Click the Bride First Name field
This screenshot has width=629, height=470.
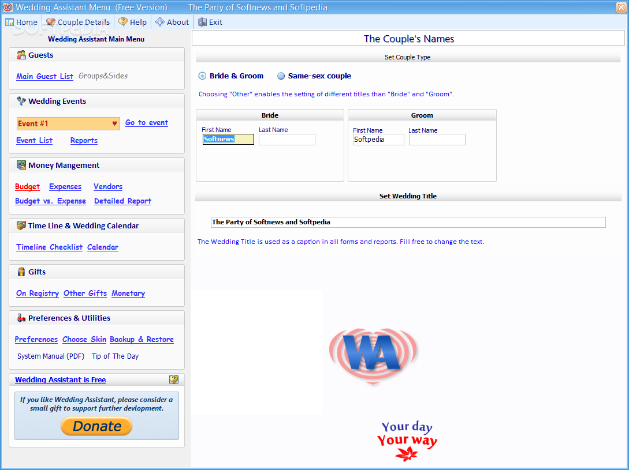tap(228, 139)
